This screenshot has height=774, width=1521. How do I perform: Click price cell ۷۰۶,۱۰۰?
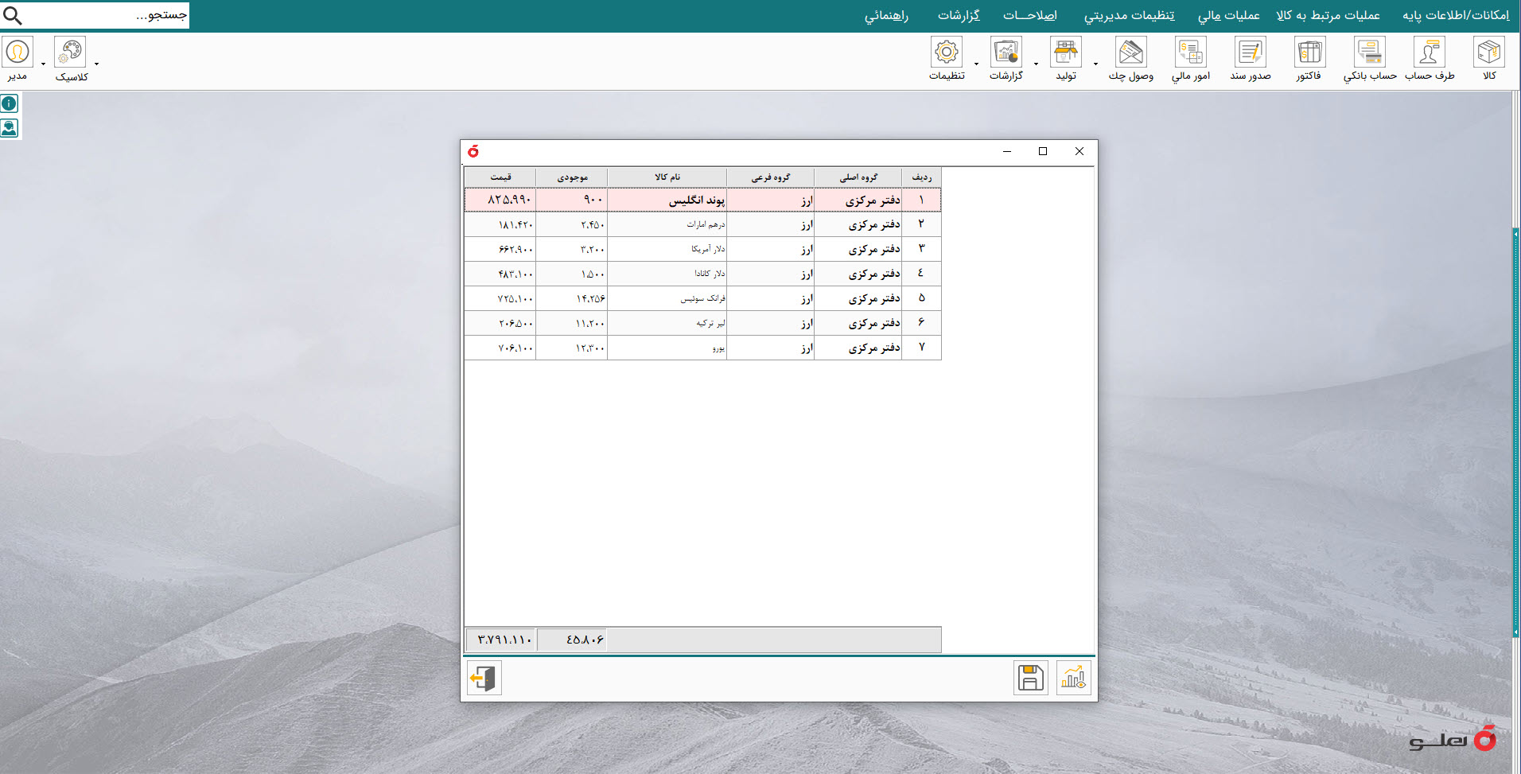point(500,348)
